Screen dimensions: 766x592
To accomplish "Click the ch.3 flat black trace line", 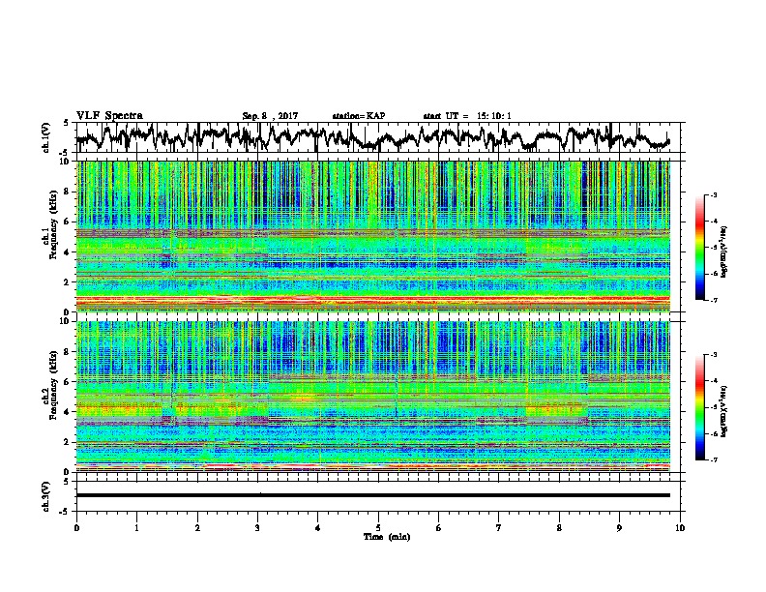I will pos(373,495).
